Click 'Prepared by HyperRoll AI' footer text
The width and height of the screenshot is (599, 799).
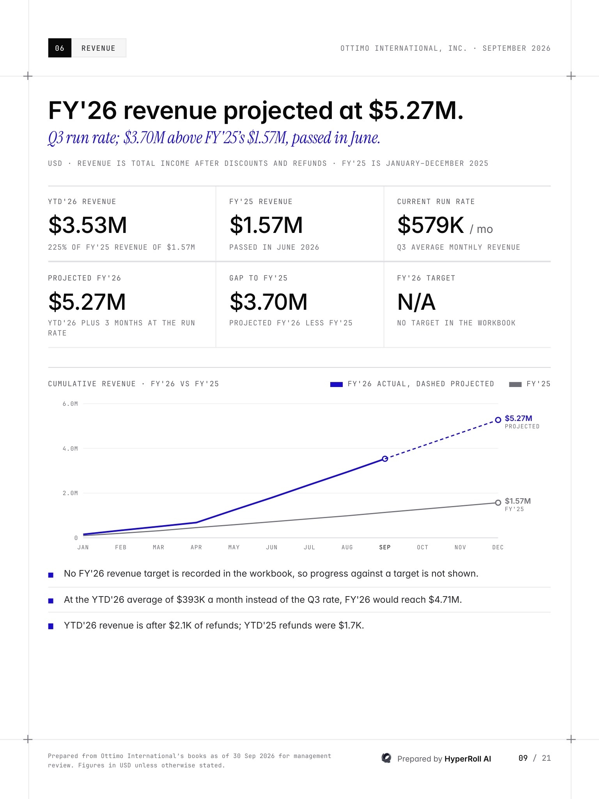point(444,759)
